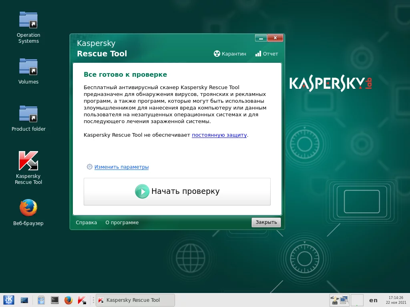Select Kaspersky Rescue Tool taskbar window entry
The height and width of the screenshot is (307, 410).
click(135, 300)
